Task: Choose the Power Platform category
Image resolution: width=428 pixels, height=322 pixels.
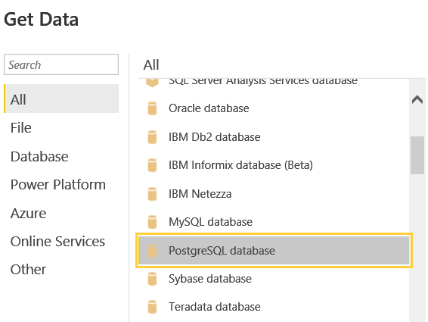Action: coord(58,185)
